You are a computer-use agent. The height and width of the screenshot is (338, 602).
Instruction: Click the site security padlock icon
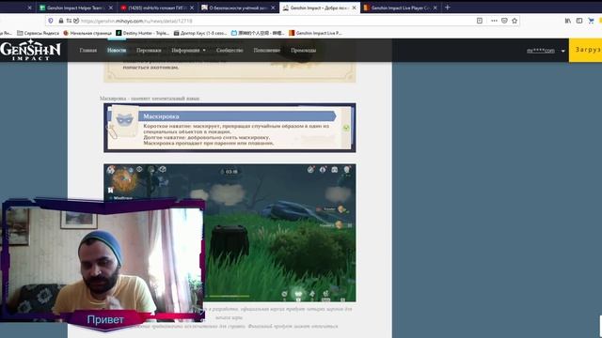pos(60,21)
